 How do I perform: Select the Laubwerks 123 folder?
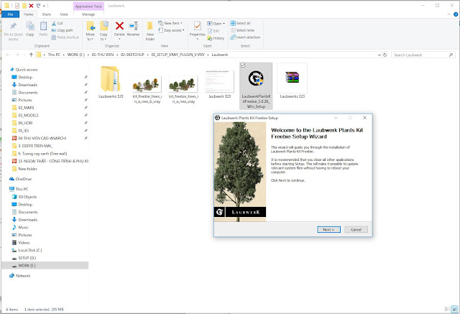pos(111,82)
